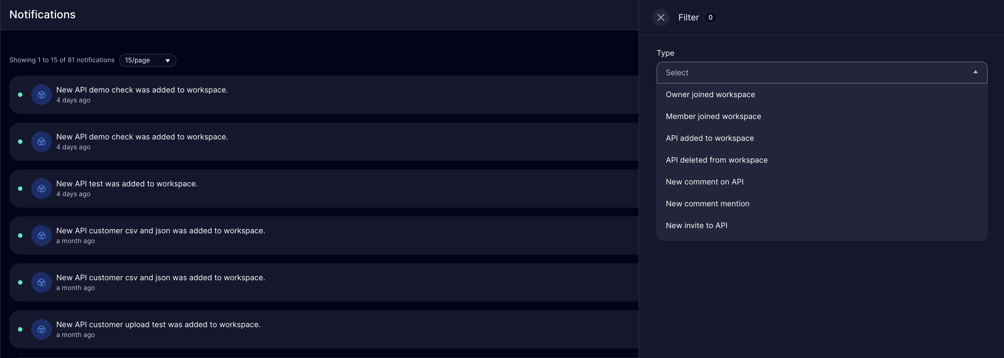Select New comment mention option
The image size is (1004, 358).
pyautogui.click(x=707, y=204)
